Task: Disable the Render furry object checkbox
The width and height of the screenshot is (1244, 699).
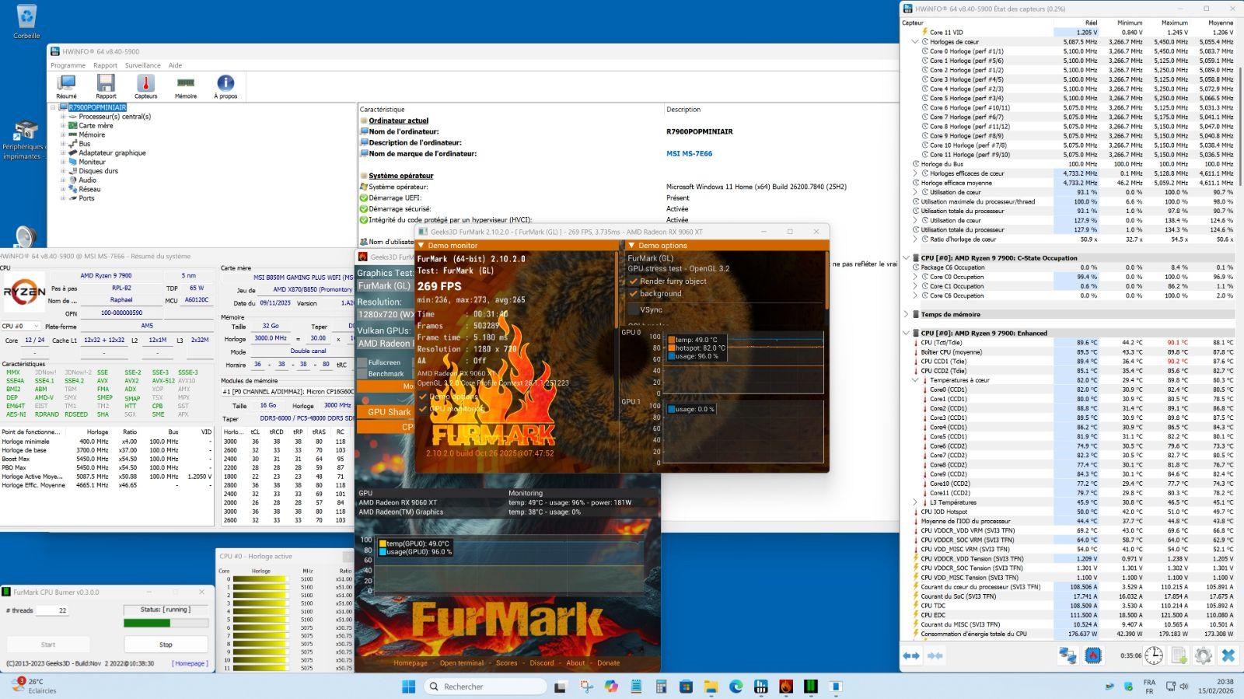Action: pyautogui.click(x=634, y=281)
